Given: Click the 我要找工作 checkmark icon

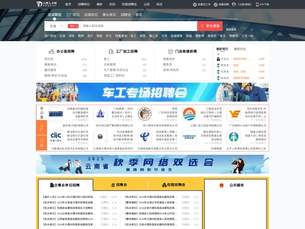Looking at the screenshot, I should coord(195,5).
